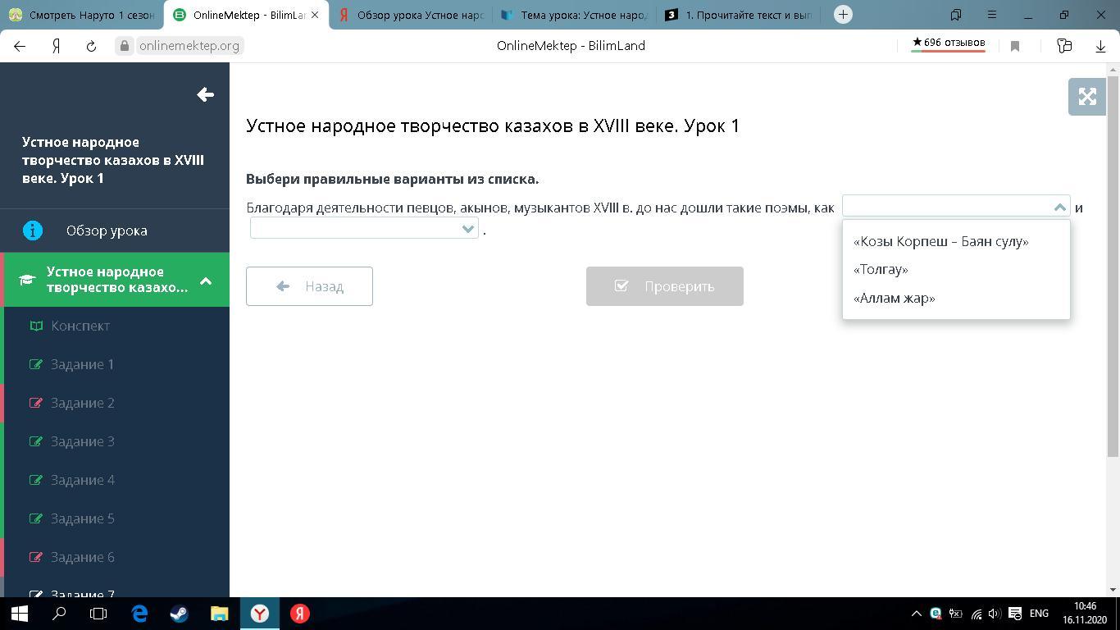Screen dimensions: 1120x630
Task: Click the edit icon beside Задание 6
Action: click(x=36, y=557)
